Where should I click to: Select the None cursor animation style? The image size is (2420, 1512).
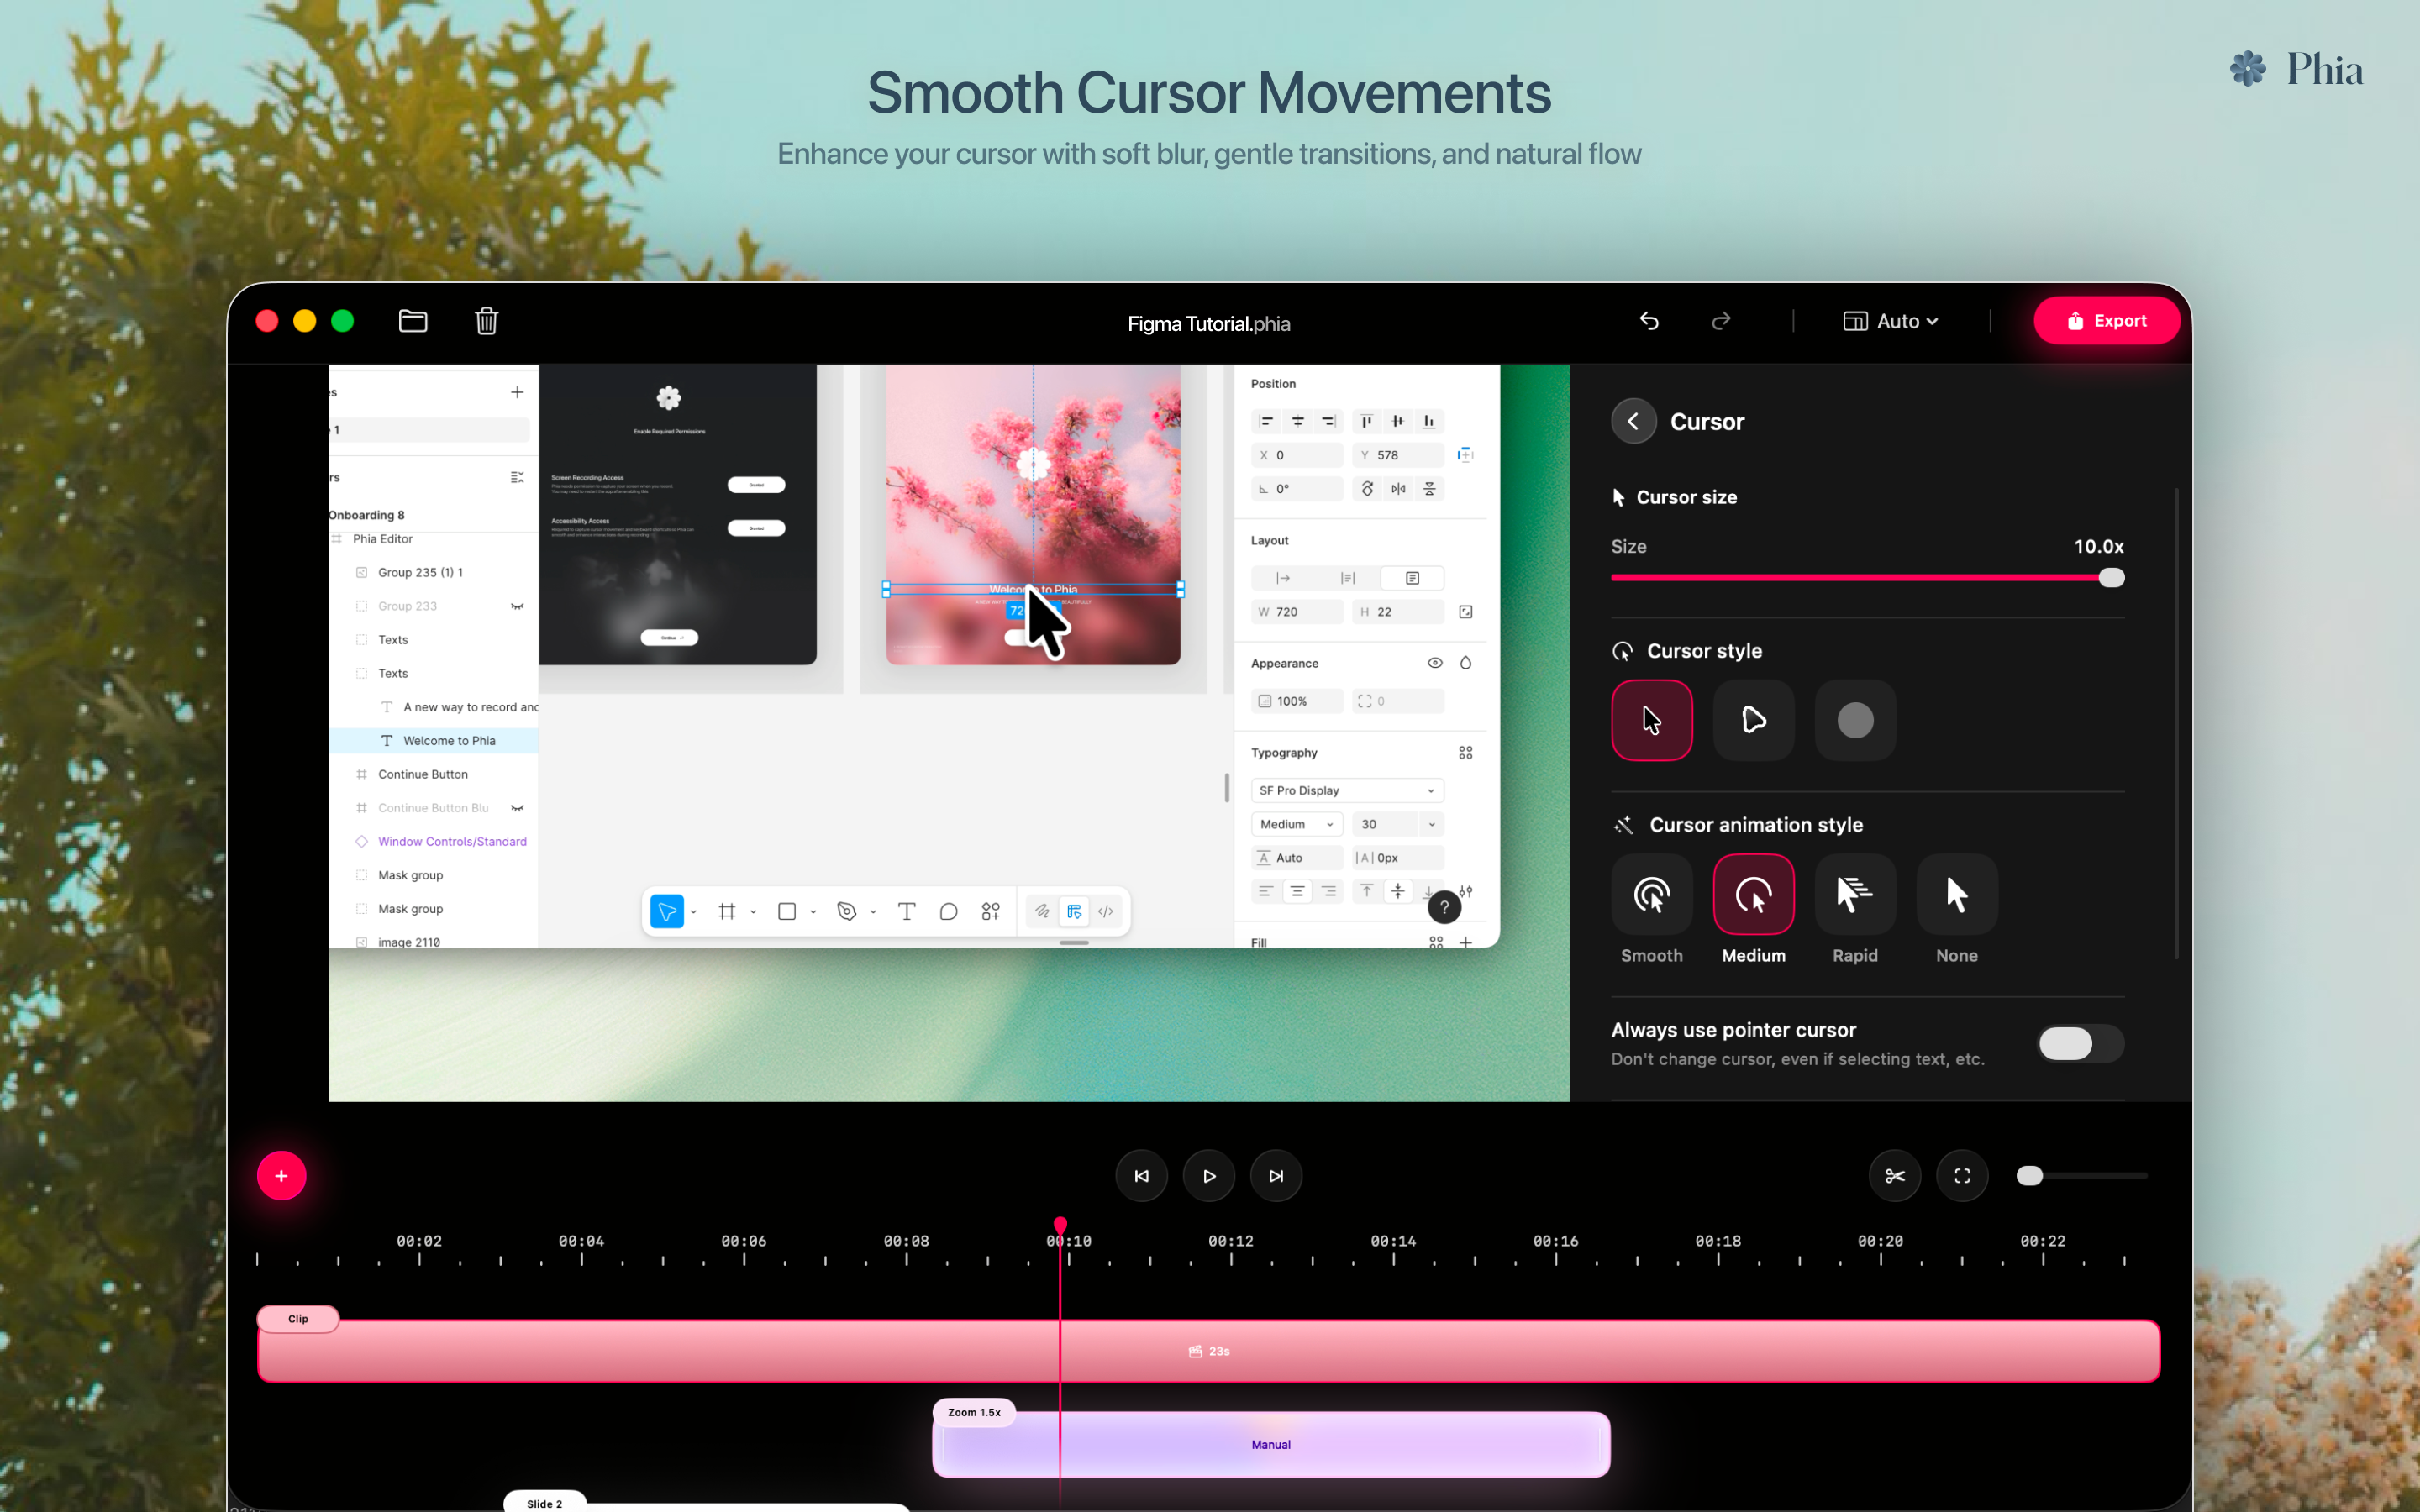coord(1955,893)
